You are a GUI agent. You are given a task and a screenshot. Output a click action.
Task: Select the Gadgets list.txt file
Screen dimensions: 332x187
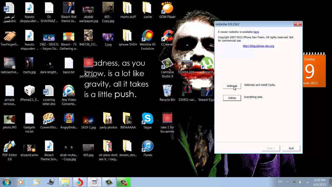point(29,123)
